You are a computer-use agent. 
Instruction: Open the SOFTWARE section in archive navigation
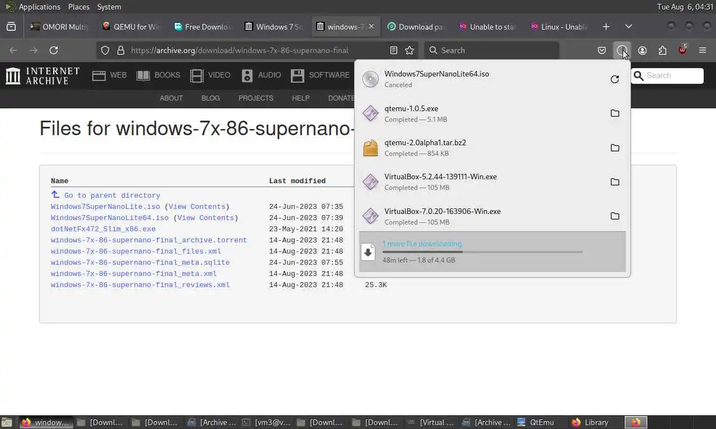click(320, 75)
